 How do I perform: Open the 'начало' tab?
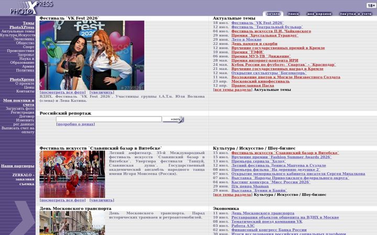[x=273, y=14]
